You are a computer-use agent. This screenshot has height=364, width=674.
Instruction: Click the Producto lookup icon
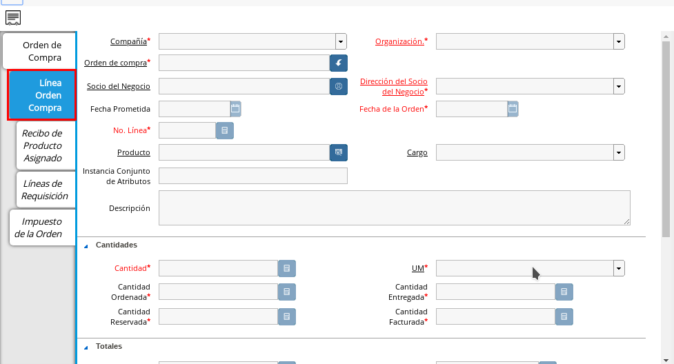click(x=338, y=152)
